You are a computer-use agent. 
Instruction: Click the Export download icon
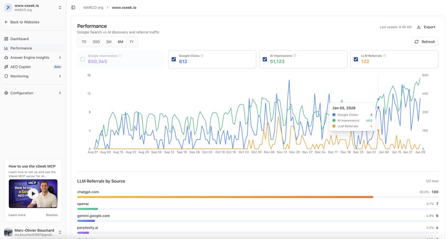point(419,27)
